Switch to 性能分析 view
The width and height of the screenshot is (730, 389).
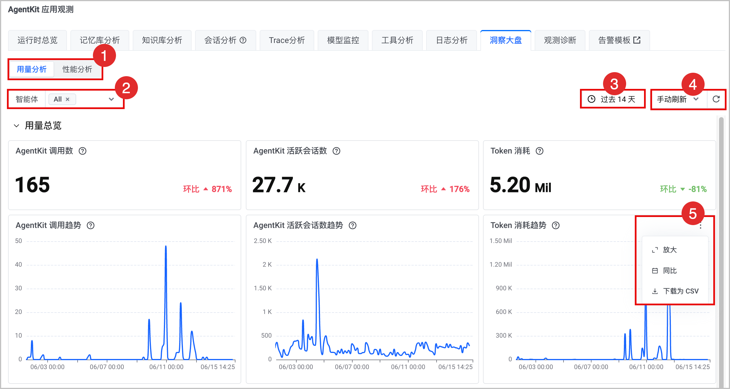click(77, 69)
